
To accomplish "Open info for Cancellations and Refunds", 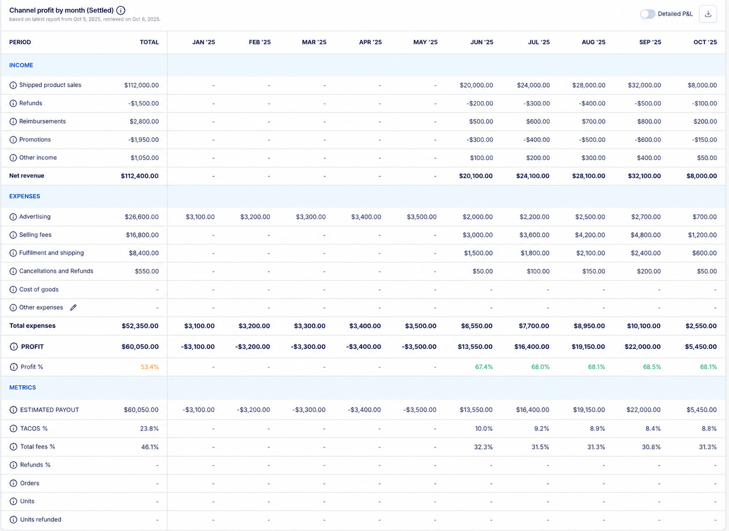I will (x=13, y=271).
